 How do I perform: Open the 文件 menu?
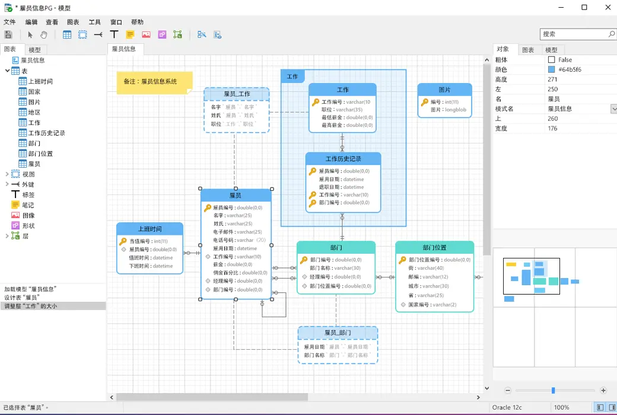[x=10, y=22]
